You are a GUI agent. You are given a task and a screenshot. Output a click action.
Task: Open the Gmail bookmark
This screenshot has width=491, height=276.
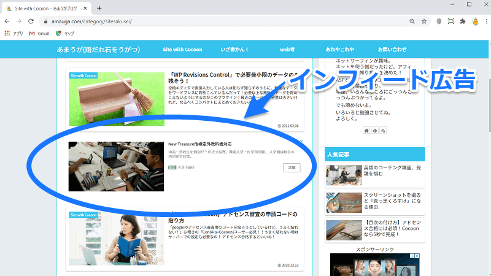39,33
